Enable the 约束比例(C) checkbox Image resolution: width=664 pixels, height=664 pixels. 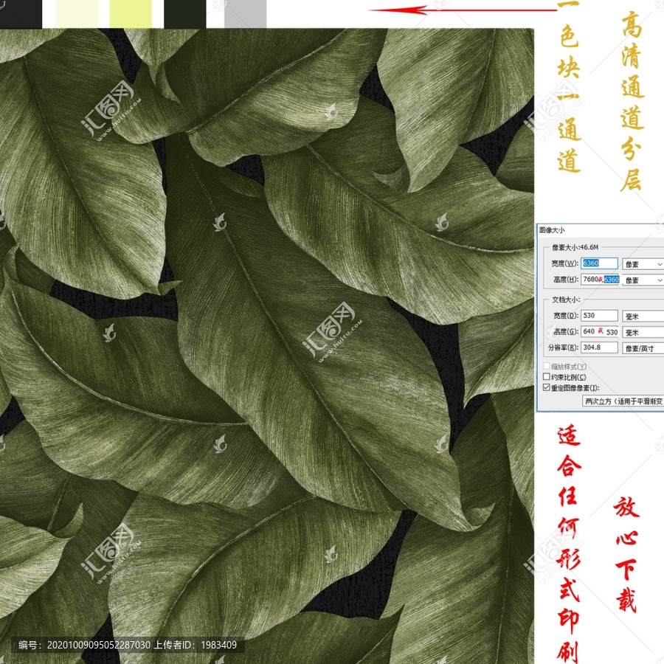[x=546, y=376]
